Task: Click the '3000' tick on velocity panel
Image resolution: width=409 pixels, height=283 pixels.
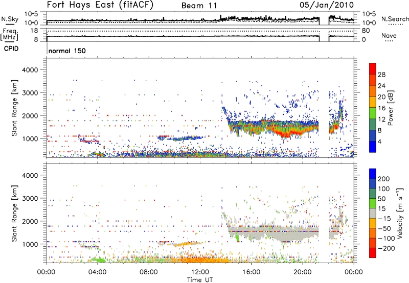Action: pyautogui.click(x=30, y=198)
